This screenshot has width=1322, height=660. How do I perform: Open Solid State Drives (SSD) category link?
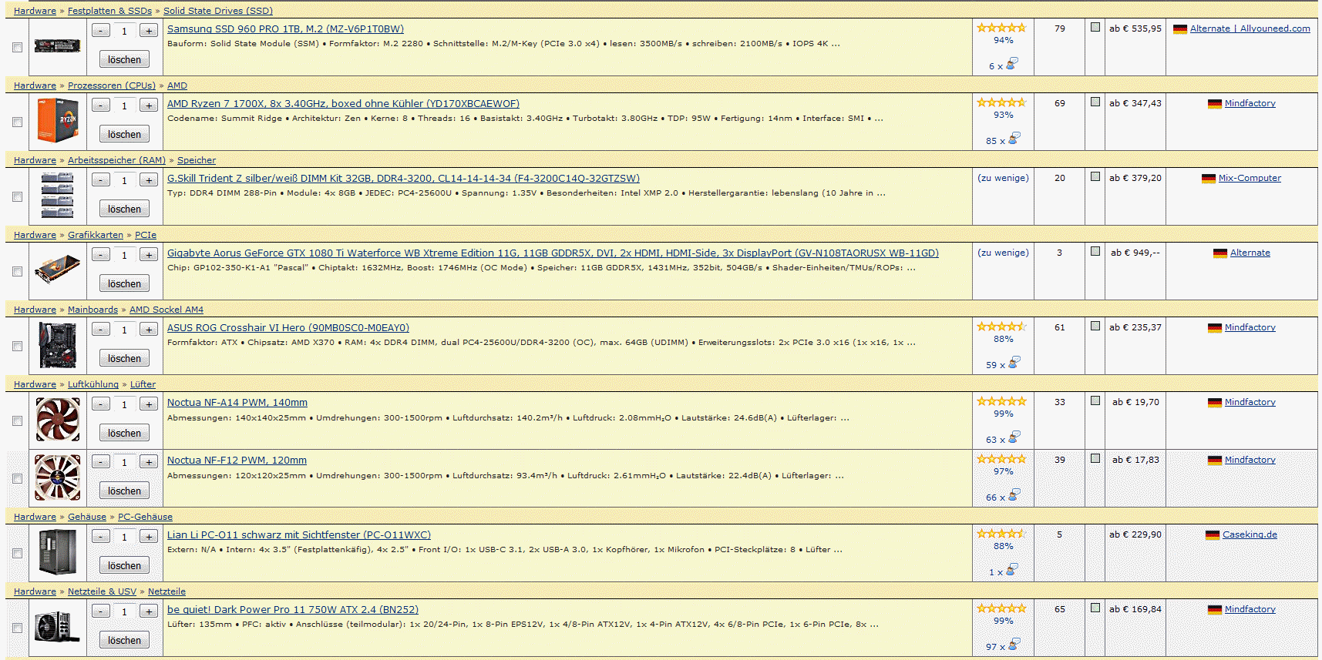click(x=218, y=11)
